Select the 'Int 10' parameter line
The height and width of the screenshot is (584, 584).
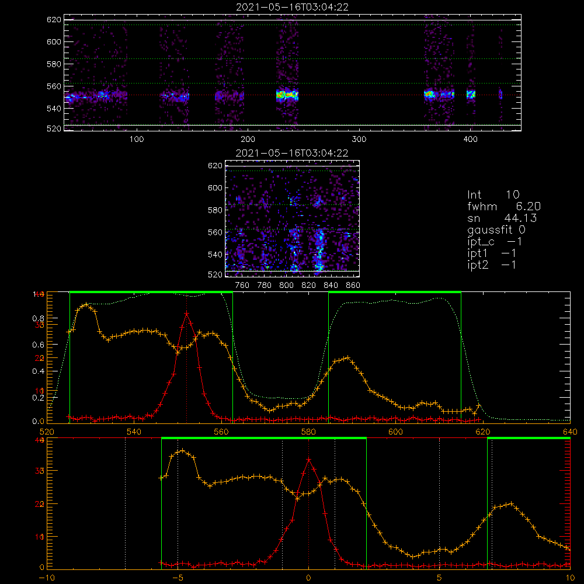tap(493, 194)
